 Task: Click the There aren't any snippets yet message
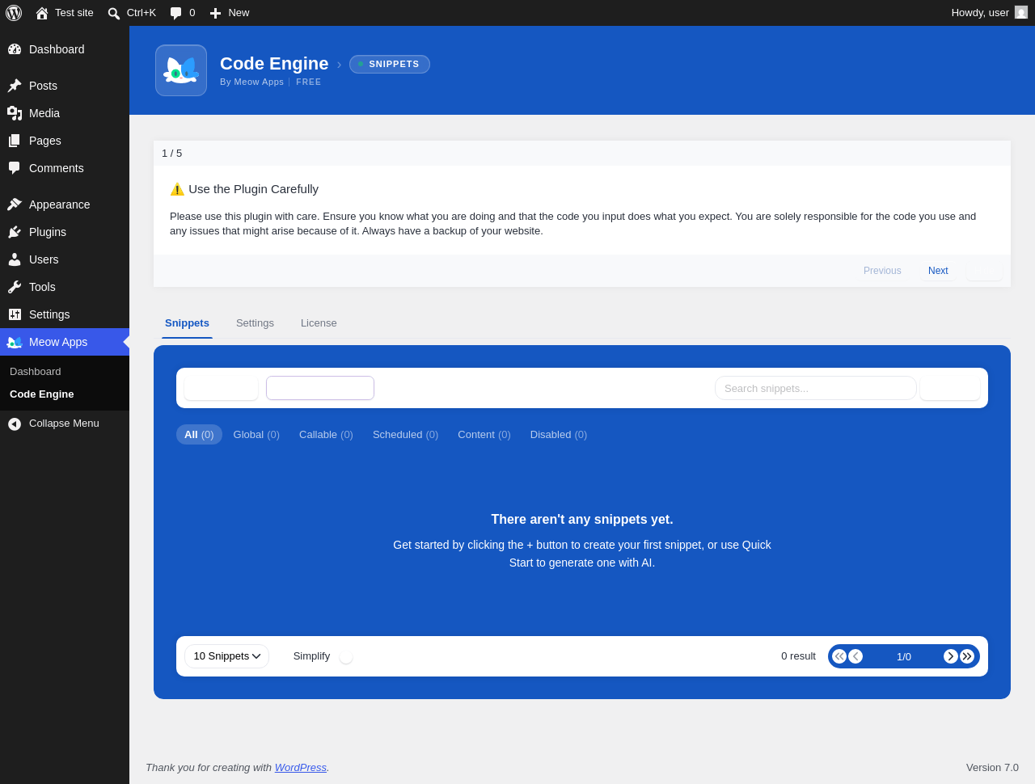click(x=582, y=520)
